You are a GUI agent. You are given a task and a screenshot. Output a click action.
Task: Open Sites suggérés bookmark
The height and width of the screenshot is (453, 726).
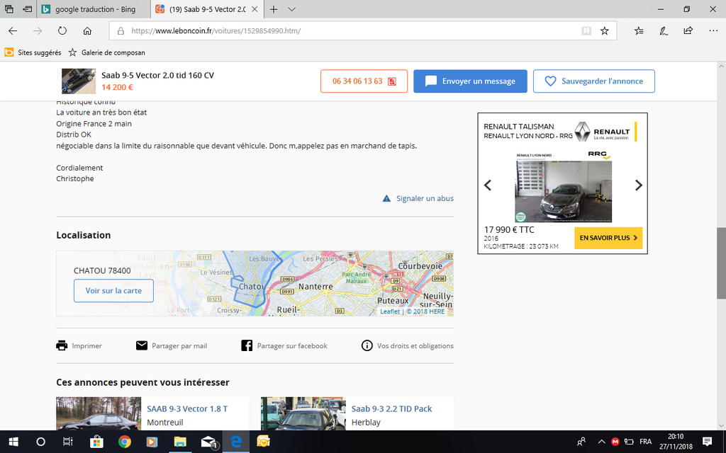click(33, 52)
